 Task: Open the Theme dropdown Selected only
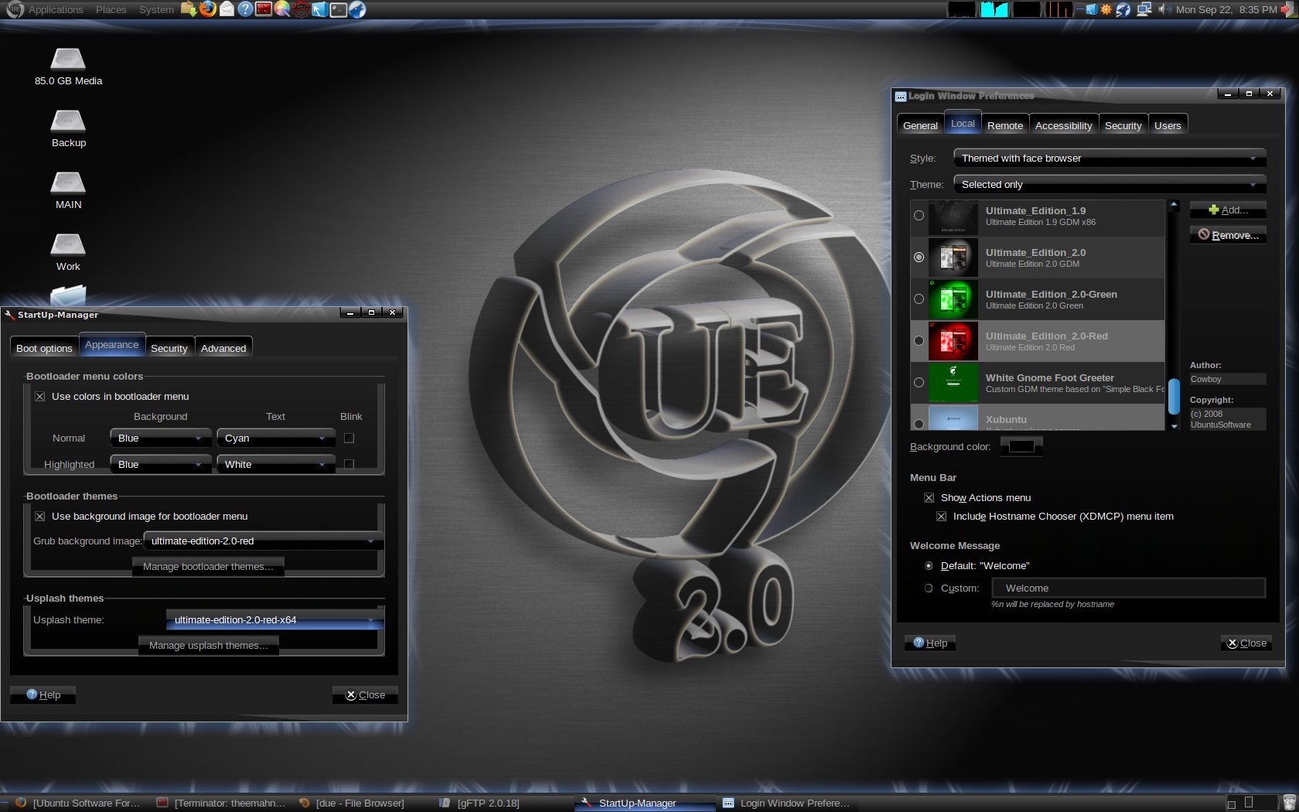click(1110, 184)
